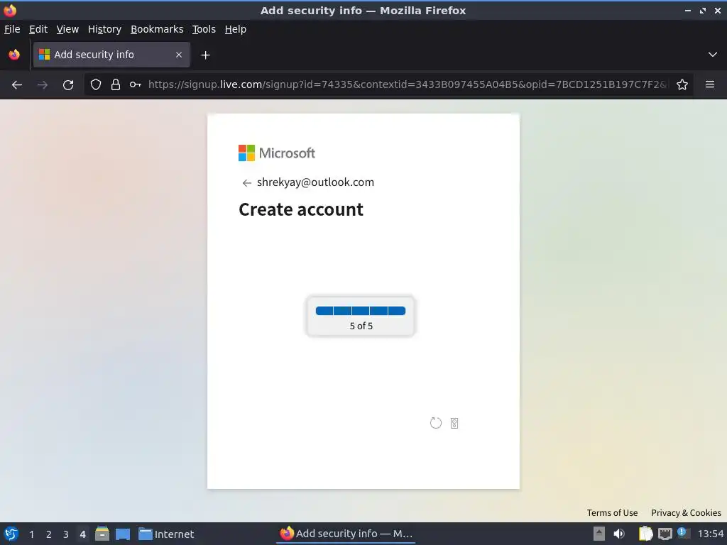Open the start menu launcher icon

tap(11, 534)
